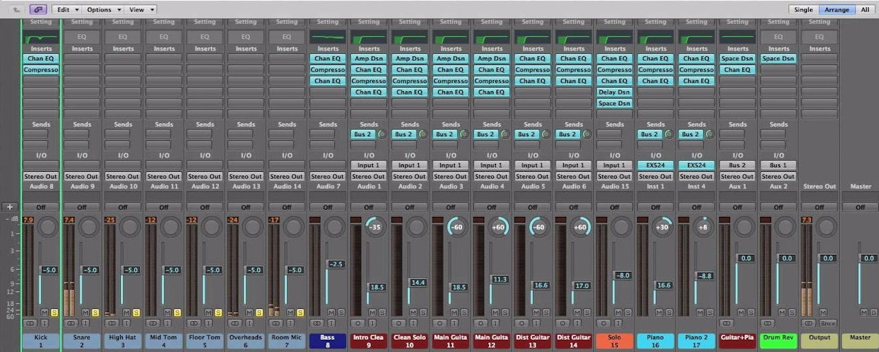The image size is (879, 352).
Task: Select the Overheads channel name label
Action: click(246, 340)
